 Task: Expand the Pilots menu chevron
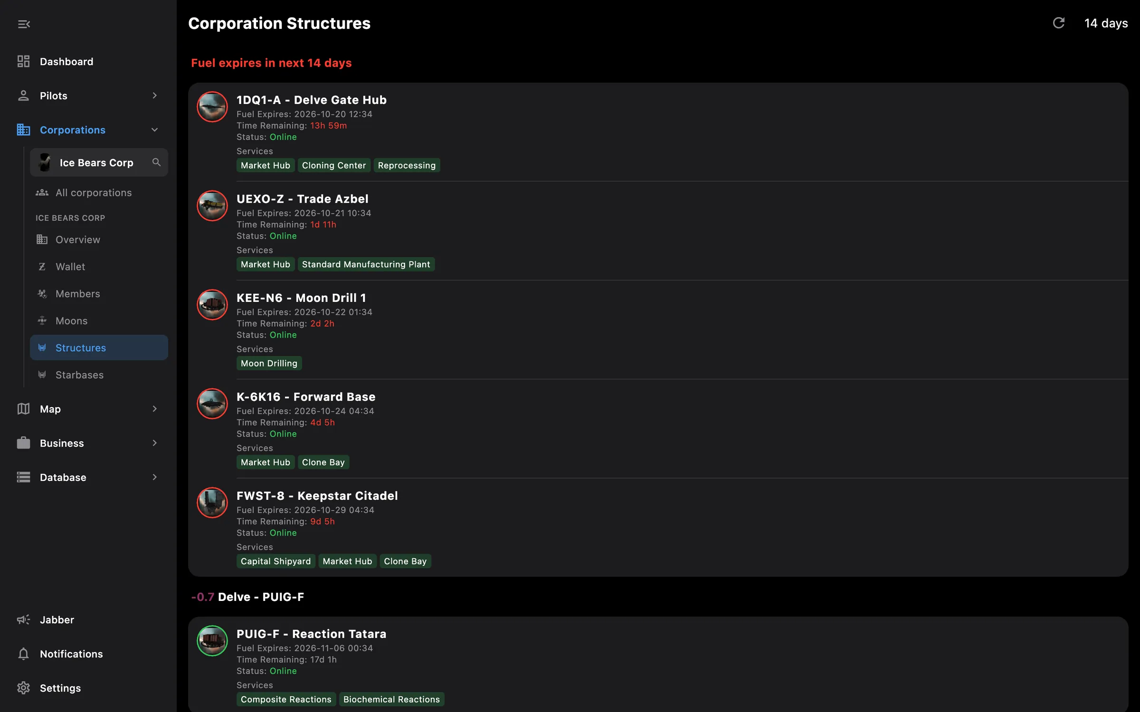154,95
